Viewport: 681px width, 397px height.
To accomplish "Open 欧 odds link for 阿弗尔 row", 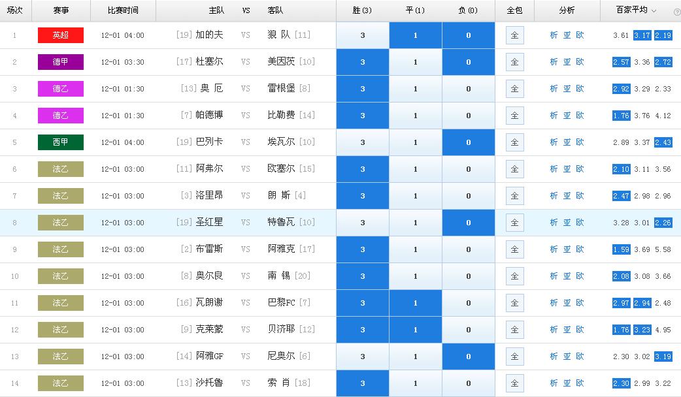I will point(580,168).
